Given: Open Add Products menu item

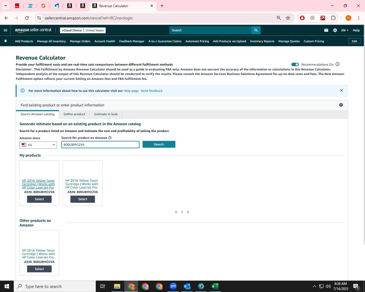Looking at the screenshot, I should point(24,41).
